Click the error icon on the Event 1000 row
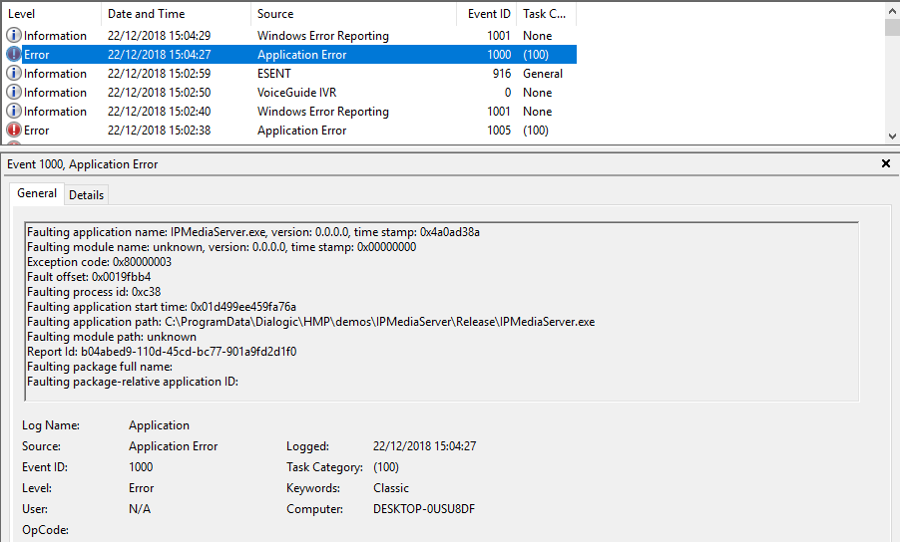The image size is (900, 542). pos(14,55)
